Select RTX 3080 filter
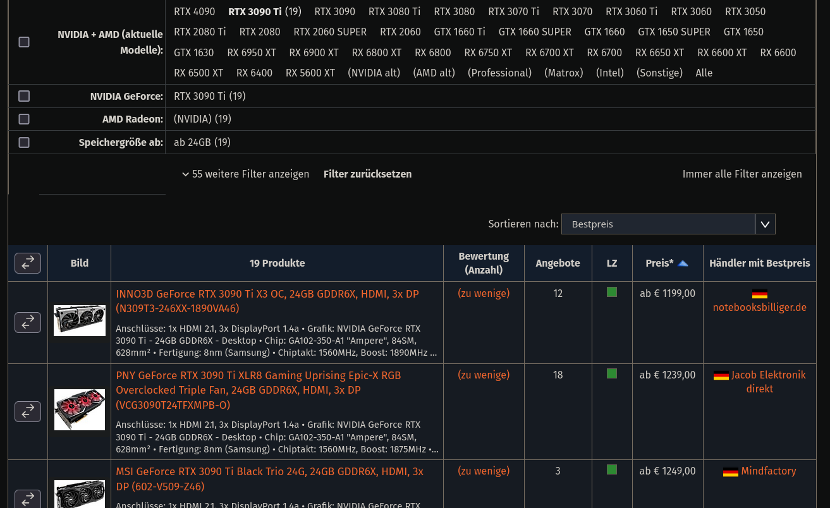830x508 pixels. tap(455, 12)
